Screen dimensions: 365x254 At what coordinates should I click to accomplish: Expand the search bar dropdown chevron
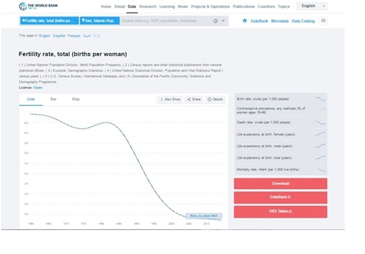[223, 21]
